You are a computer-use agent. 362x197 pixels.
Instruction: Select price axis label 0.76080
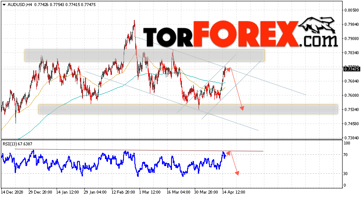[352, 95]
